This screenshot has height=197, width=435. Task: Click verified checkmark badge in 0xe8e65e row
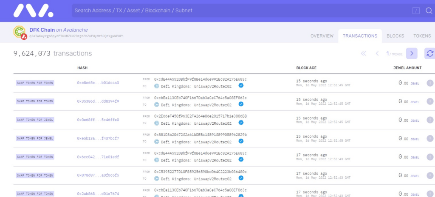point(241,85)
